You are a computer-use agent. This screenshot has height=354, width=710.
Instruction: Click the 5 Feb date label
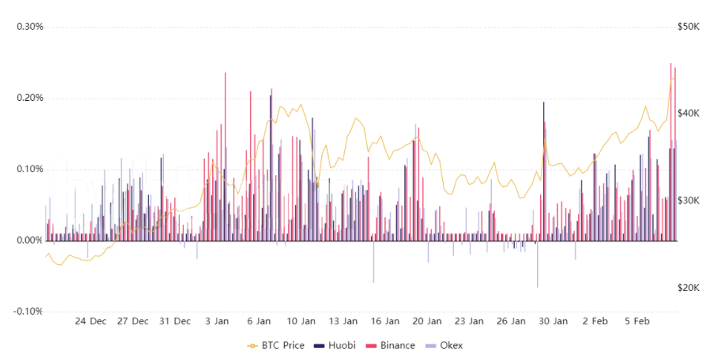click(637, 321)
